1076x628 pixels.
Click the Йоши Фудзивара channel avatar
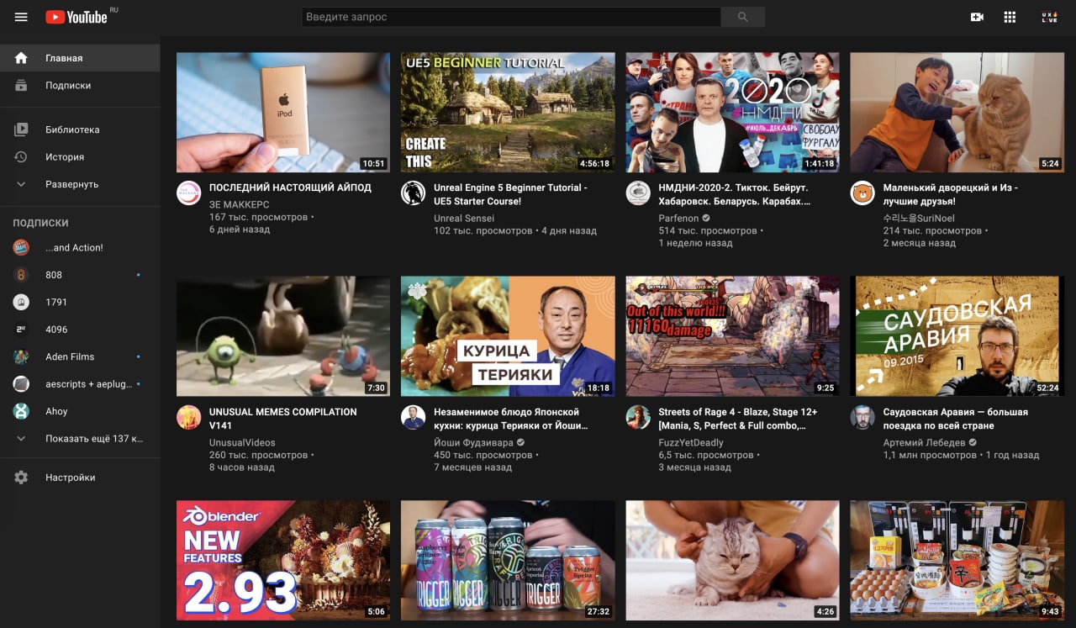click(x=413, y=417)
